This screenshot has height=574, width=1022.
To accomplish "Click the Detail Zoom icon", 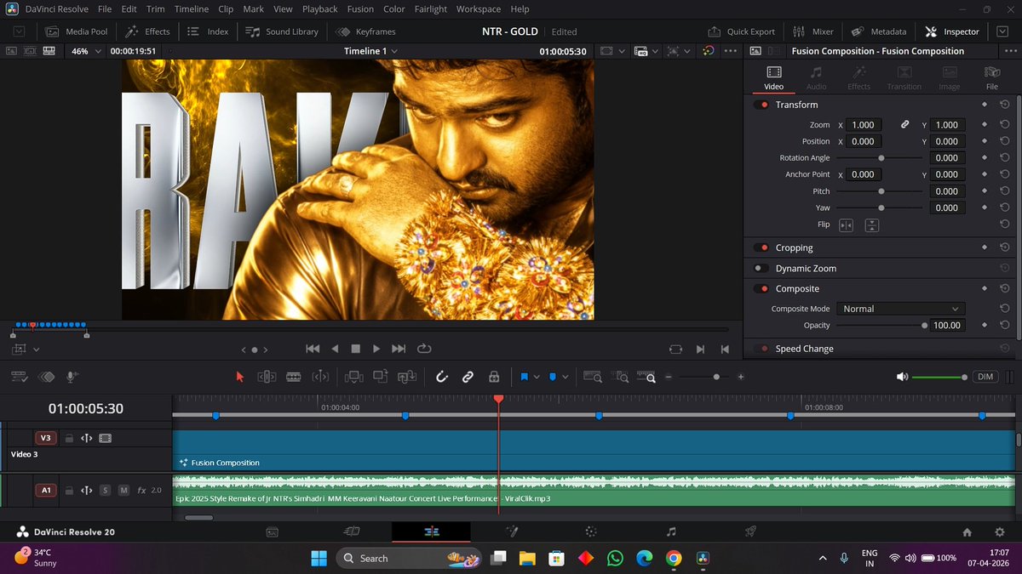I will point(622,377).
